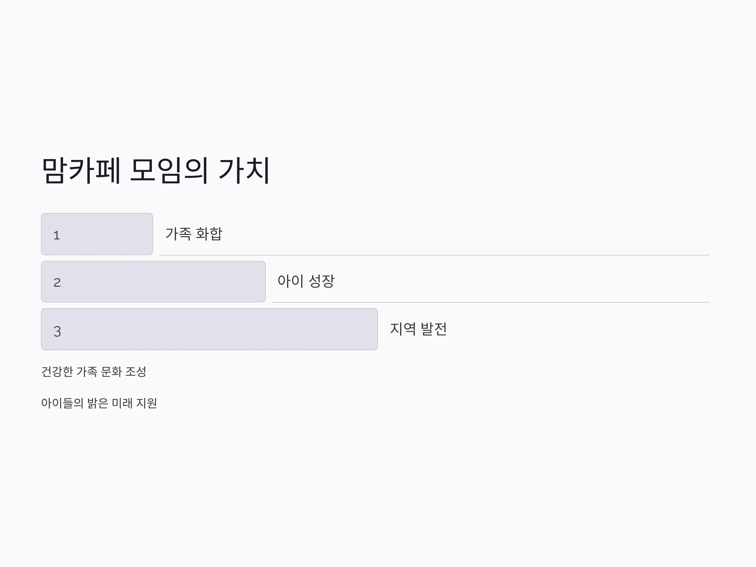Select the 아이 성장 label
The height and width of the screenshot is (567, 756).
(x=306, y=281)
